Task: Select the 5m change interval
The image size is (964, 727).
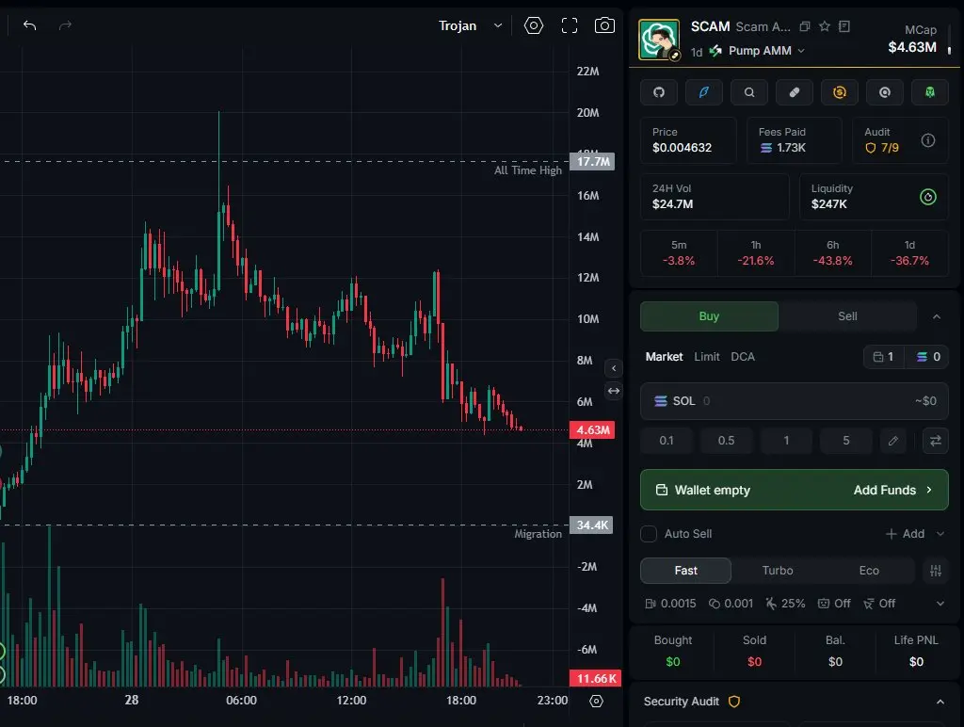Action: click(x=679, y=252)
